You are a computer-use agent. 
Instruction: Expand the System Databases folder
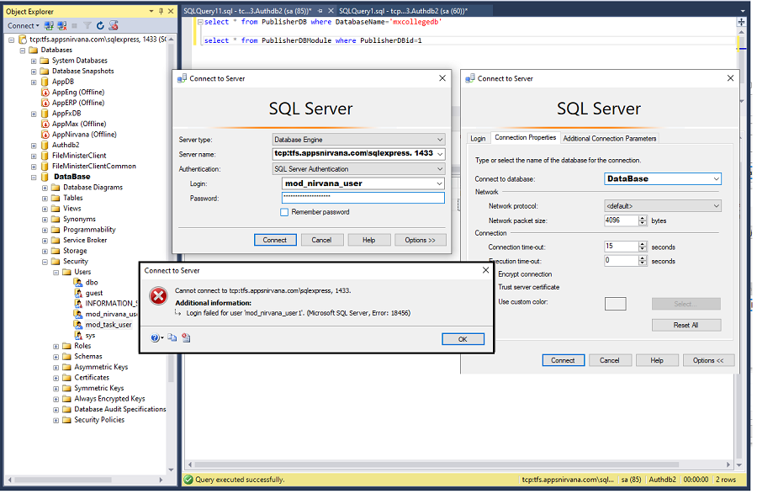click(34, 61)
